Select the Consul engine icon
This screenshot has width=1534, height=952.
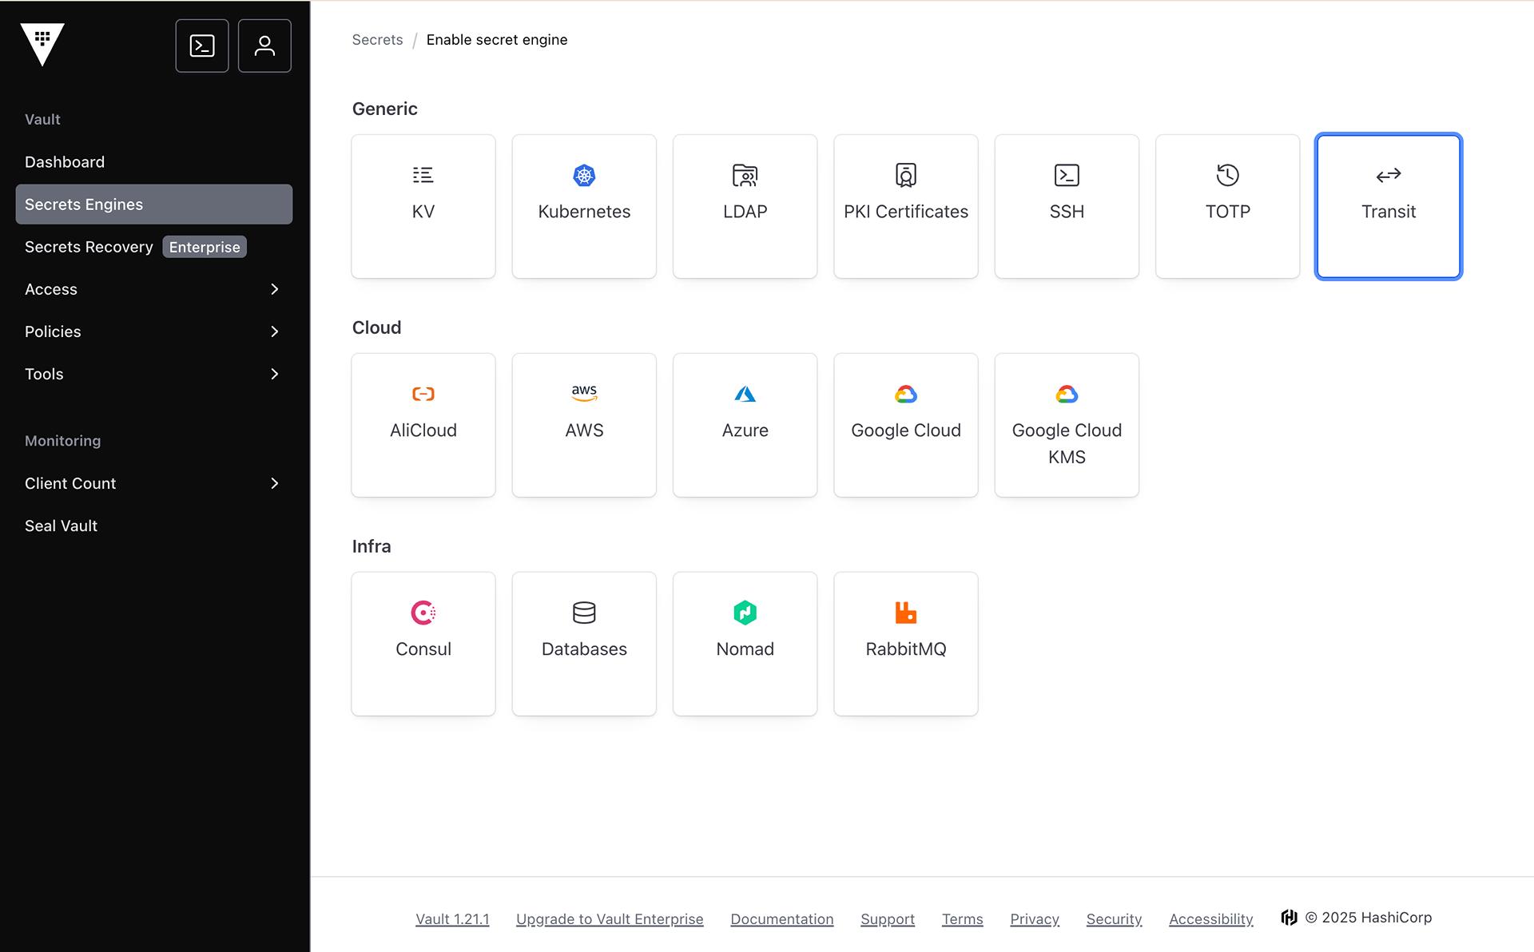[423, 613]
